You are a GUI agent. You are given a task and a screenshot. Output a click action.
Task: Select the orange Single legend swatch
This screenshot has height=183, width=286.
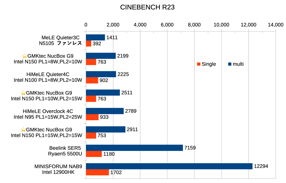pyautogui.click(x=199, y=64)
